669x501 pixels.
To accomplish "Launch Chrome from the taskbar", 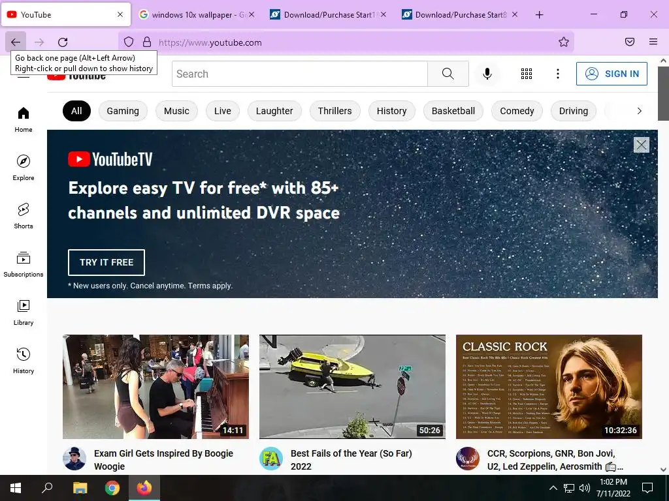I will (x=112, y=488).
